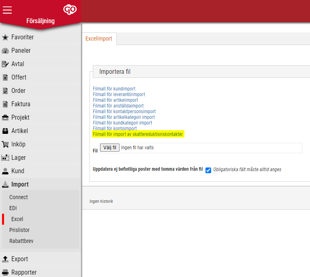Image resolution: width=310 pixels, height=277 pixels.
Task: Click the Faktura invoice icon
Action: [5, 104]
